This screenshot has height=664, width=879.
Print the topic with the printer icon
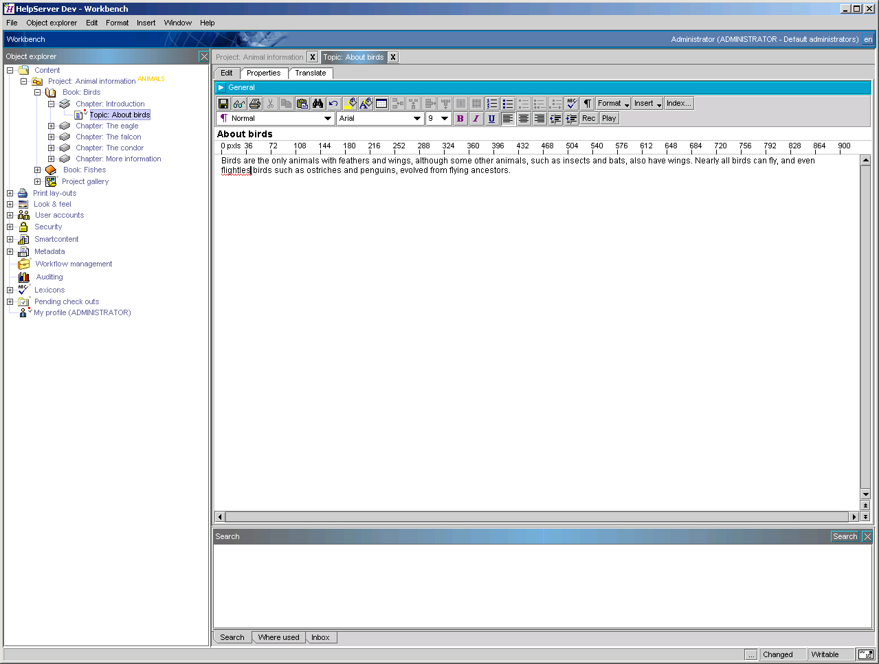click(x=255, y=104)
